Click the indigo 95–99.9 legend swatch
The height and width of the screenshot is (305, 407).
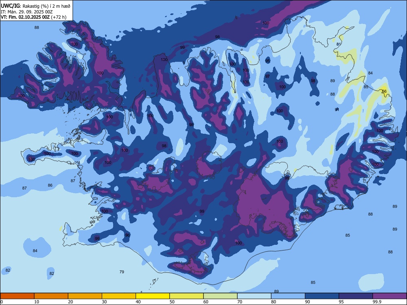[356, 296]
